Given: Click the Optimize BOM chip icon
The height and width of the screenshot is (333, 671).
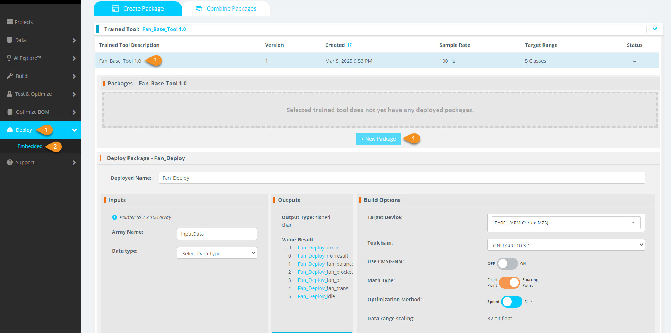Looking at the screenshot, I should click(x=10, y=112).
